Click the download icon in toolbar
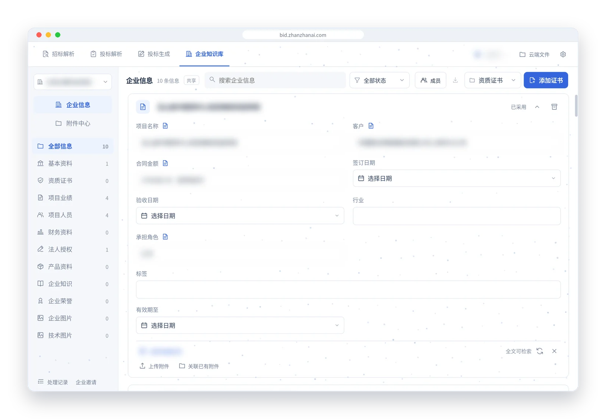 click(x=455, y=80)
